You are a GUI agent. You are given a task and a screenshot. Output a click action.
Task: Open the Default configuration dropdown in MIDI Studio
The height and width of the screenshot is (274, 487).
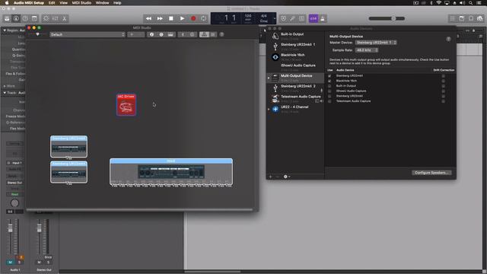[88, 34]
